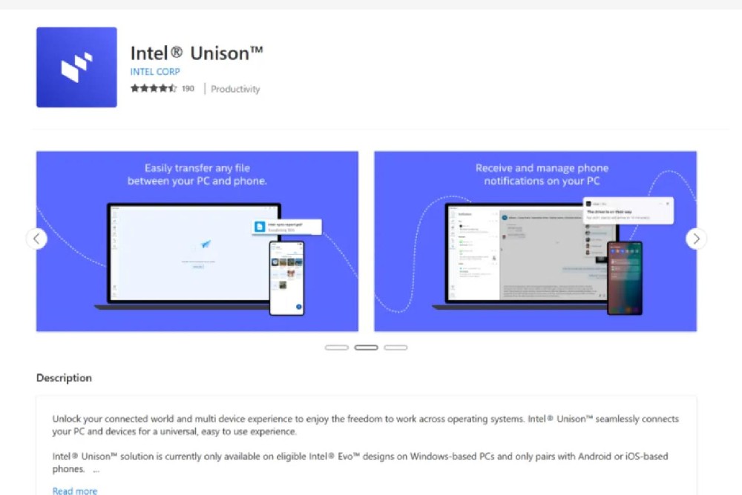Viewport: 742px width, 495px height.
Task: Click the 190 ratings count
Action: click(x=188, y=88)
